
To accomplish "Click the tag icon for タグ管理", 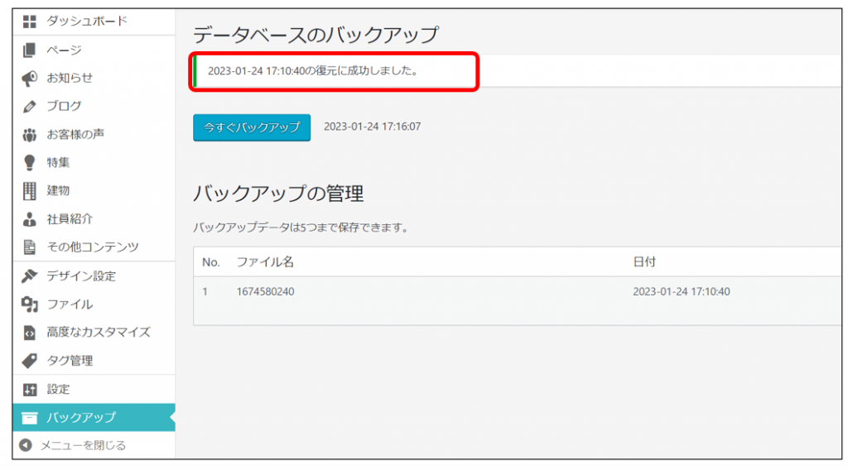I will [x=29, y=361].
